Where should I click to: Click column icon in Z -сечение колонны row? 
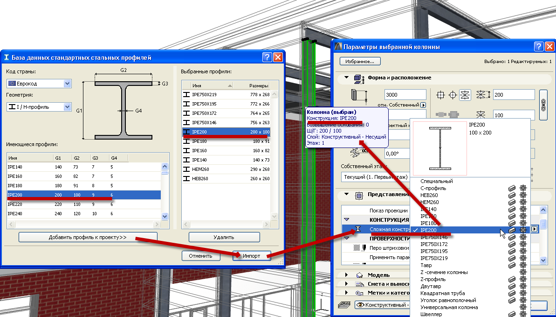click(523, 272)
